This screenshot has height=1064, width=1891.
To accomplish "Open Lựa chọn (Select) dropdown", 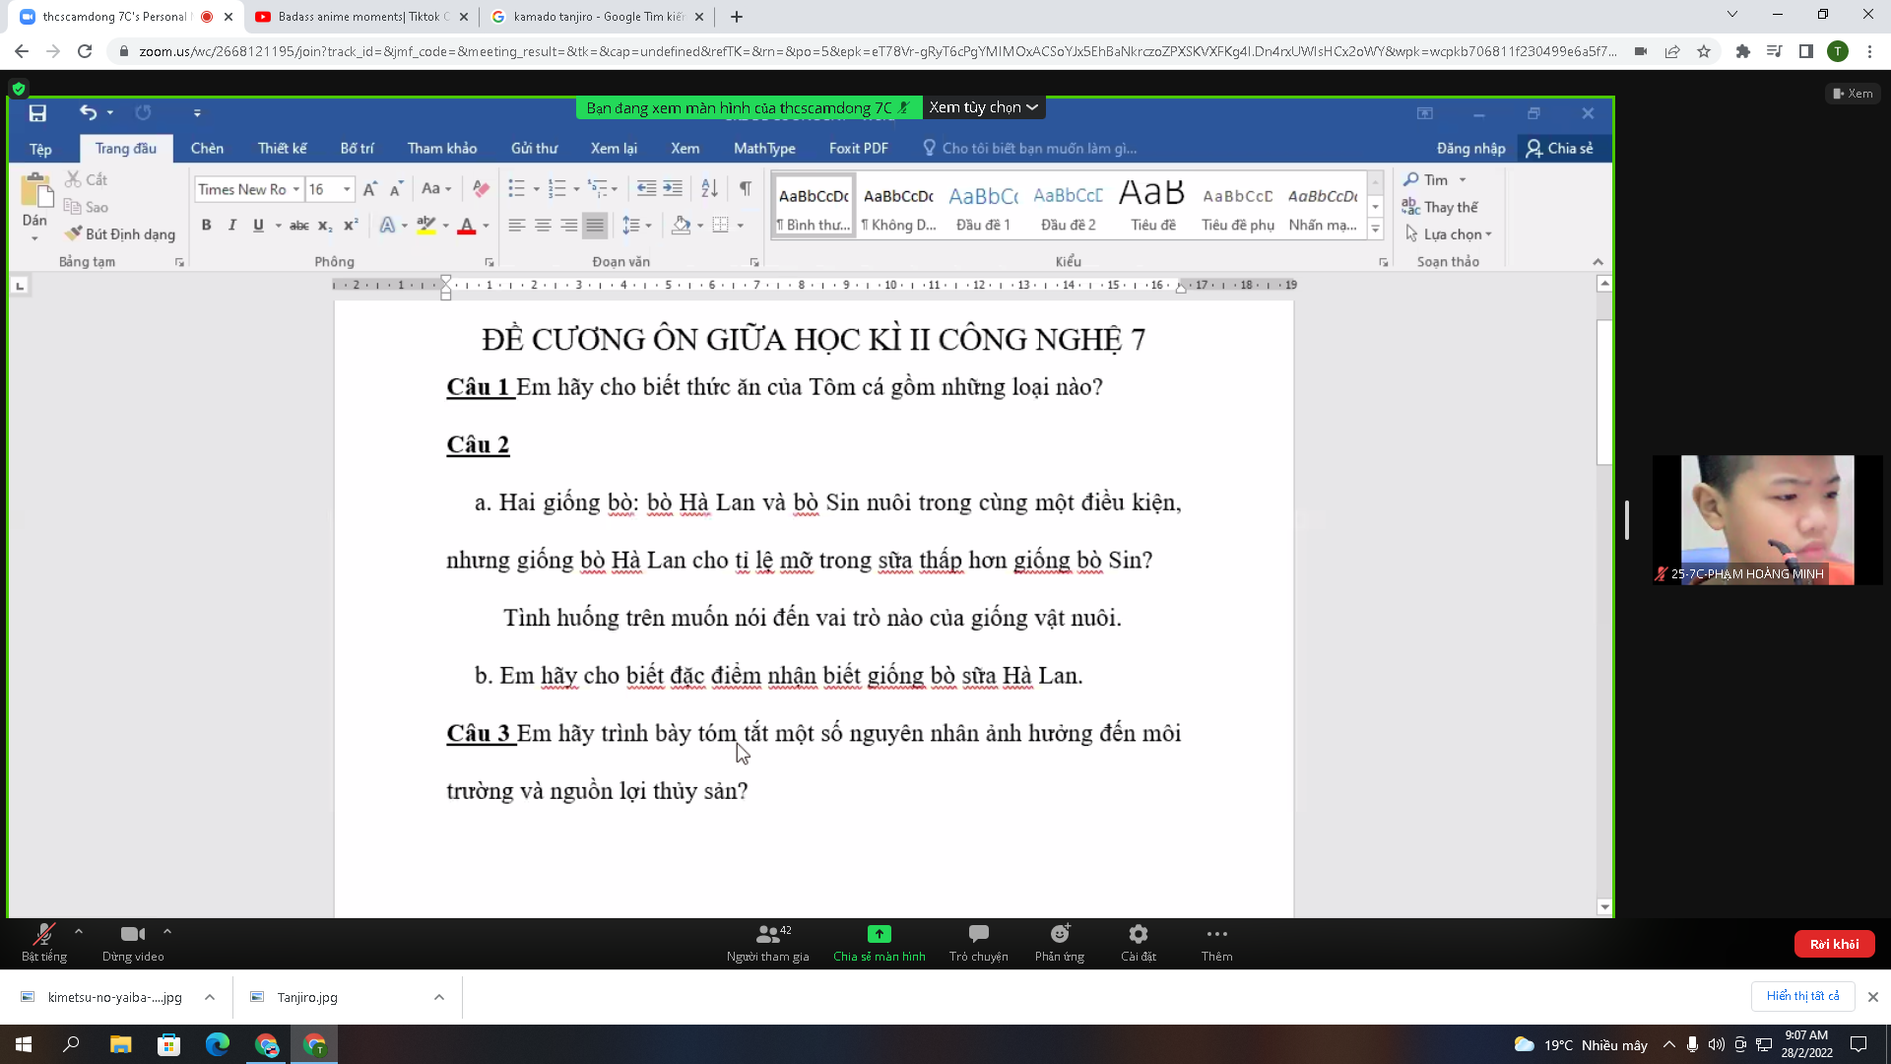I will (1449, 234).
